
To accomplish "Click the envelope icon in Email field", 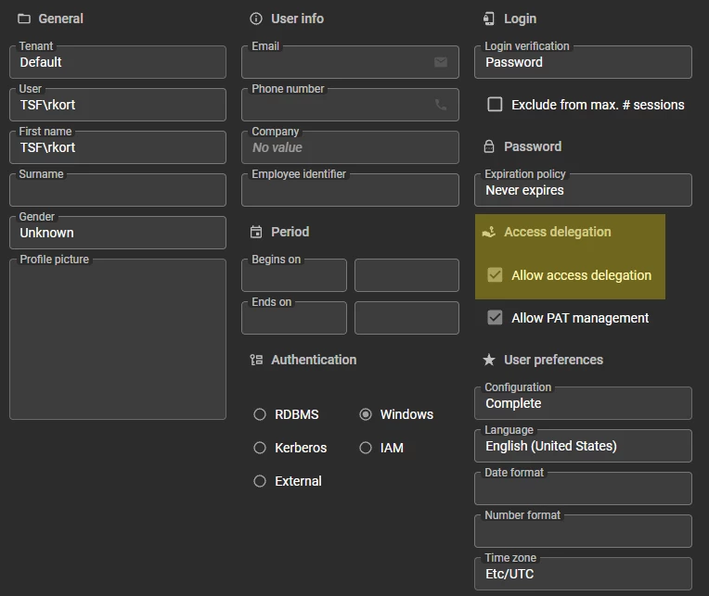I will [x=441, y=62].
